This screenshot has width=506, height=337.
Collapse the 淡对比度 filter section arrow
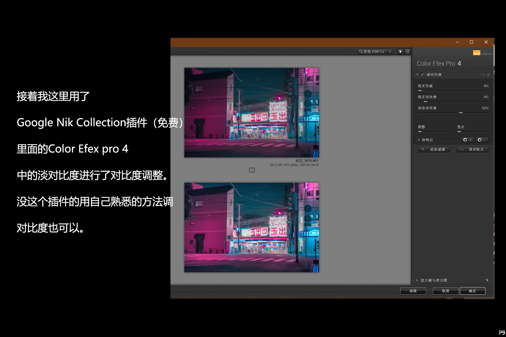pyautogui.click(x=417, y=74)
